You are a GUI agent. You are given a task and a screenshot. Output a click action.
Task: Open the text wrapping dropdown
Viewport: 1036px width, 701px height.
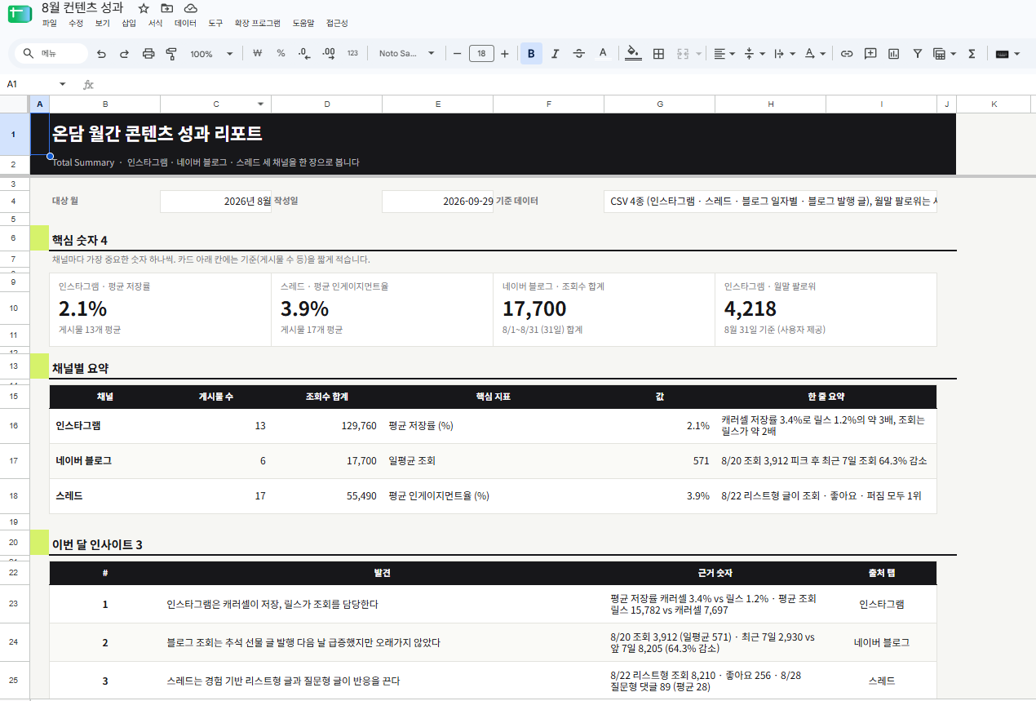tap(783, 54)
